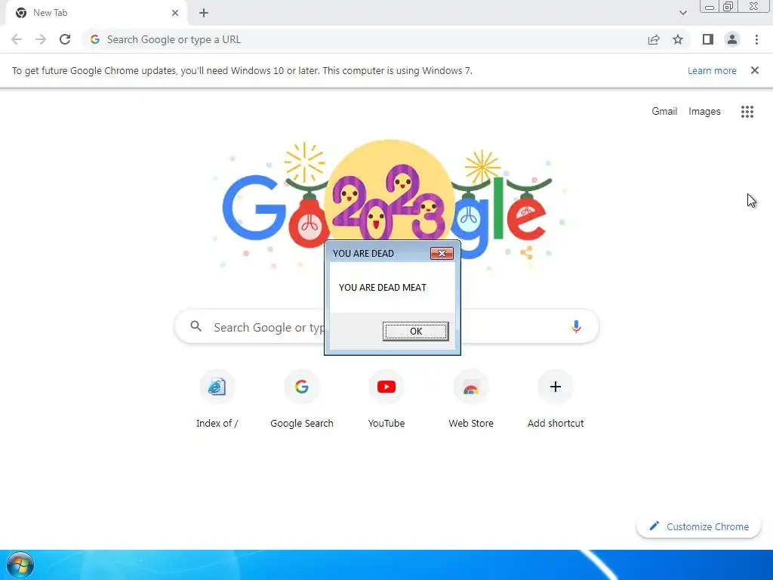Click the YOU ARE DEAD MEAT message text
The image size is (773, 580).
click(x=383, y=288)
